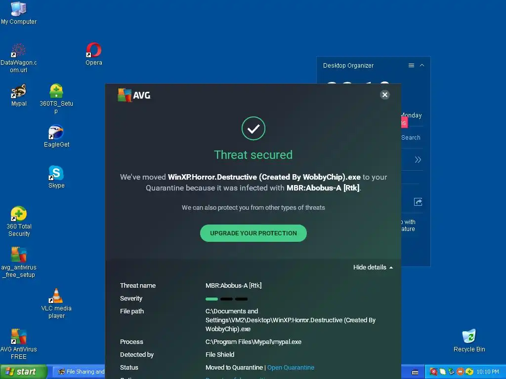Click the taskbar clock showing 10:10 PM

[x=488, y=372]
